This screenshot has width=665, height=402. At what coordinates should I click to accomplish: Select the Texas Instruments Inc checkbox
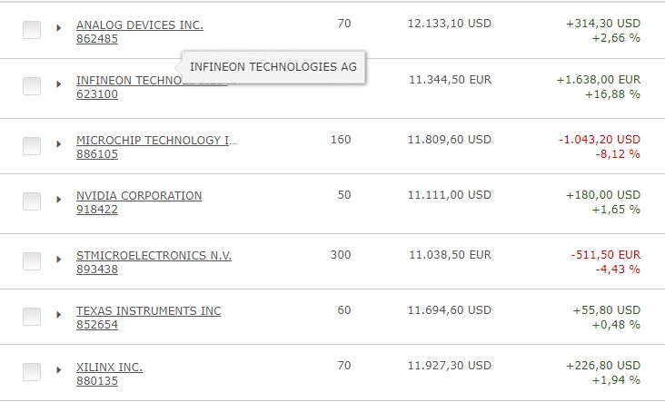point(32,317)
